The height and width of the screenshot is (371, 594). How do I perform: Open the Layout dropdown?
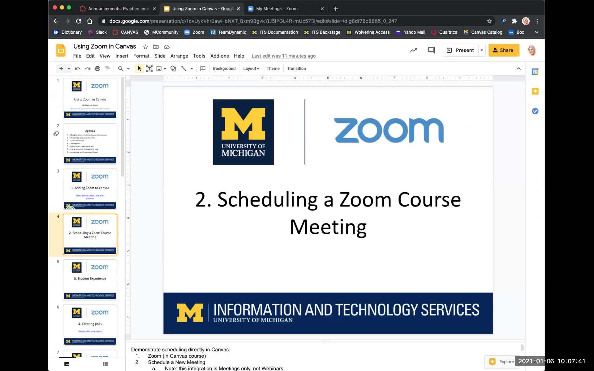coord(251,69)
